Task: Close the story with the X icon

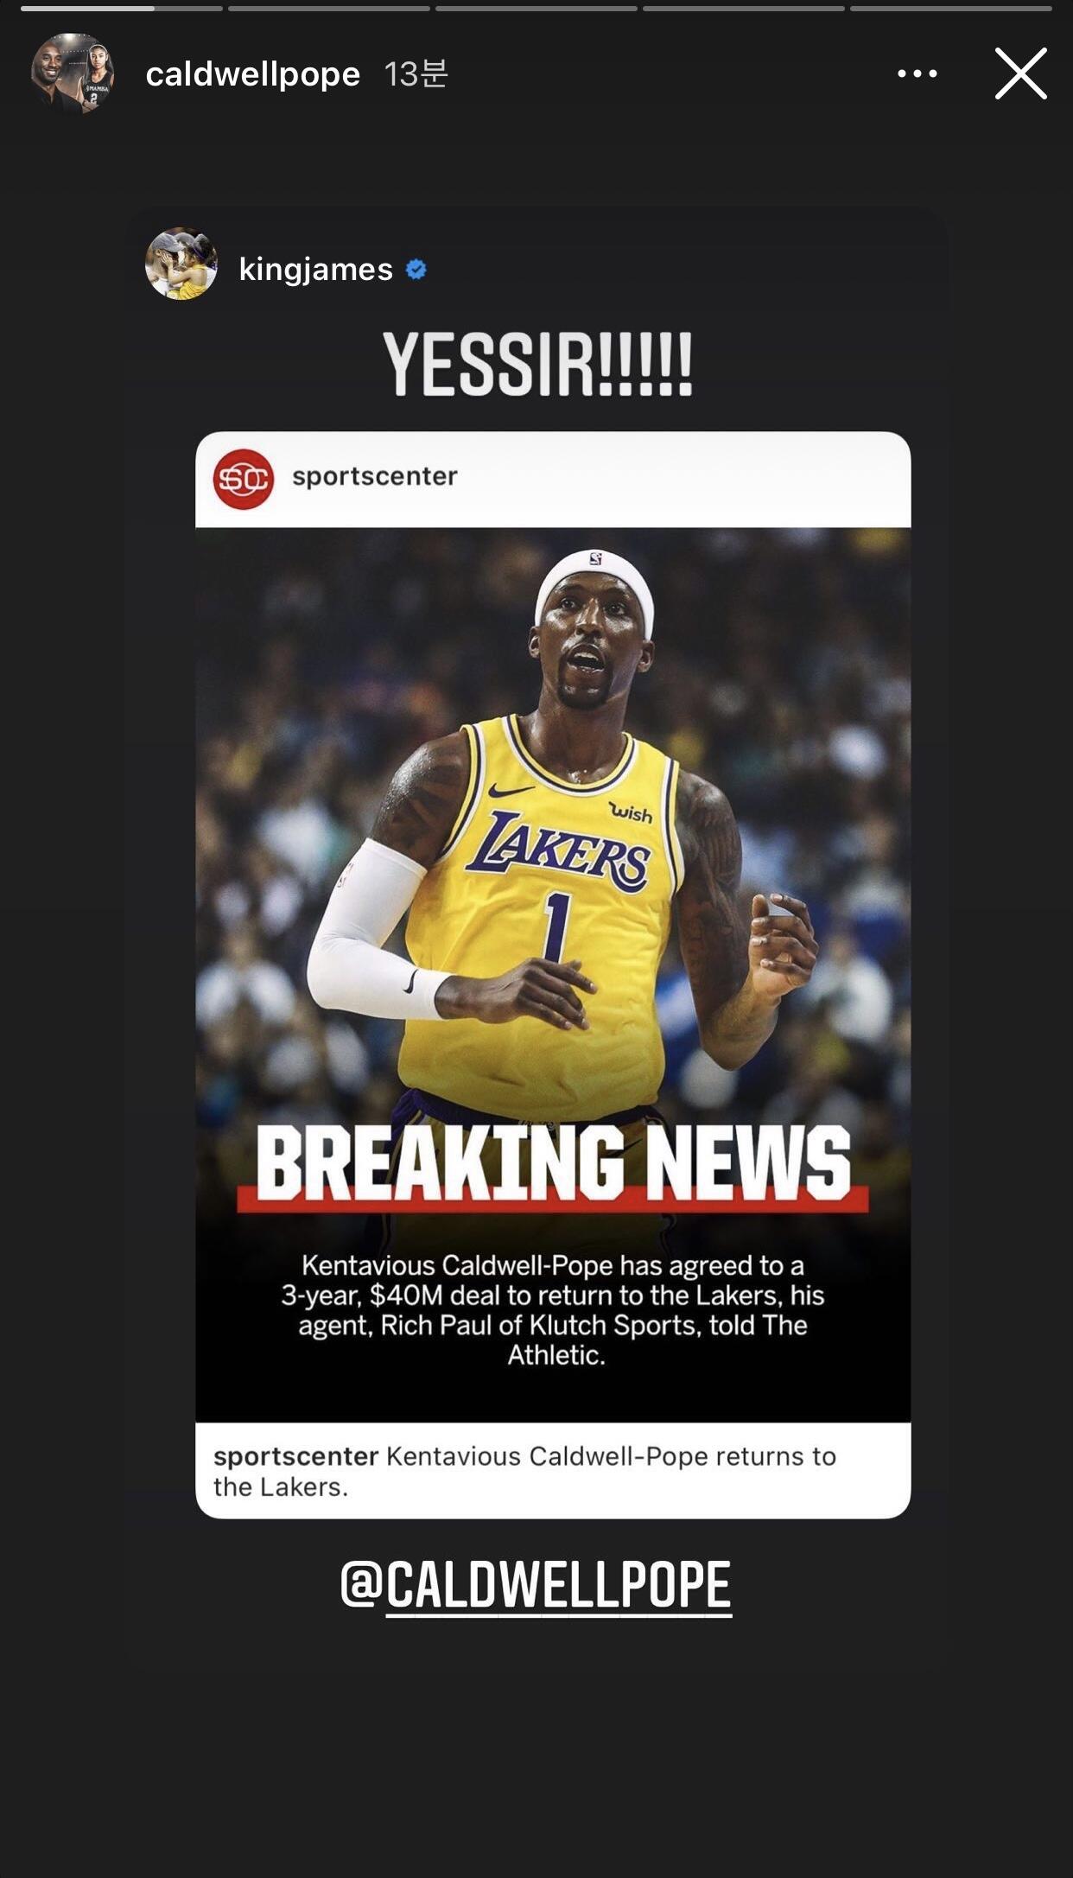Action: (1020, 73)
